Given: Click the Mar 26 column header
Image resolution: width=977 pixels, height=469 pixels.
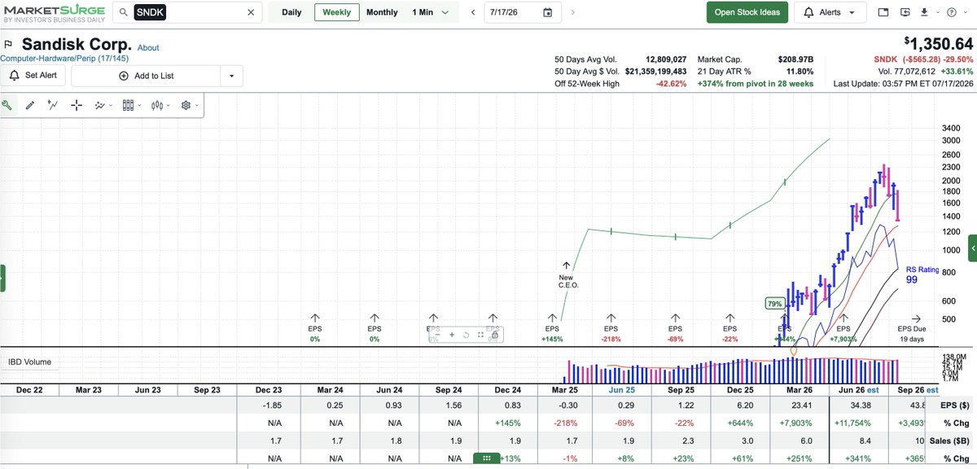Looking at the screenshot, I should click(798, 390).
